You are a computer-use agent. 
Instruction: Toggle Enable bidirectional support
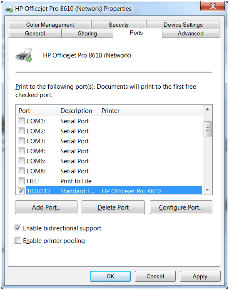18,228
